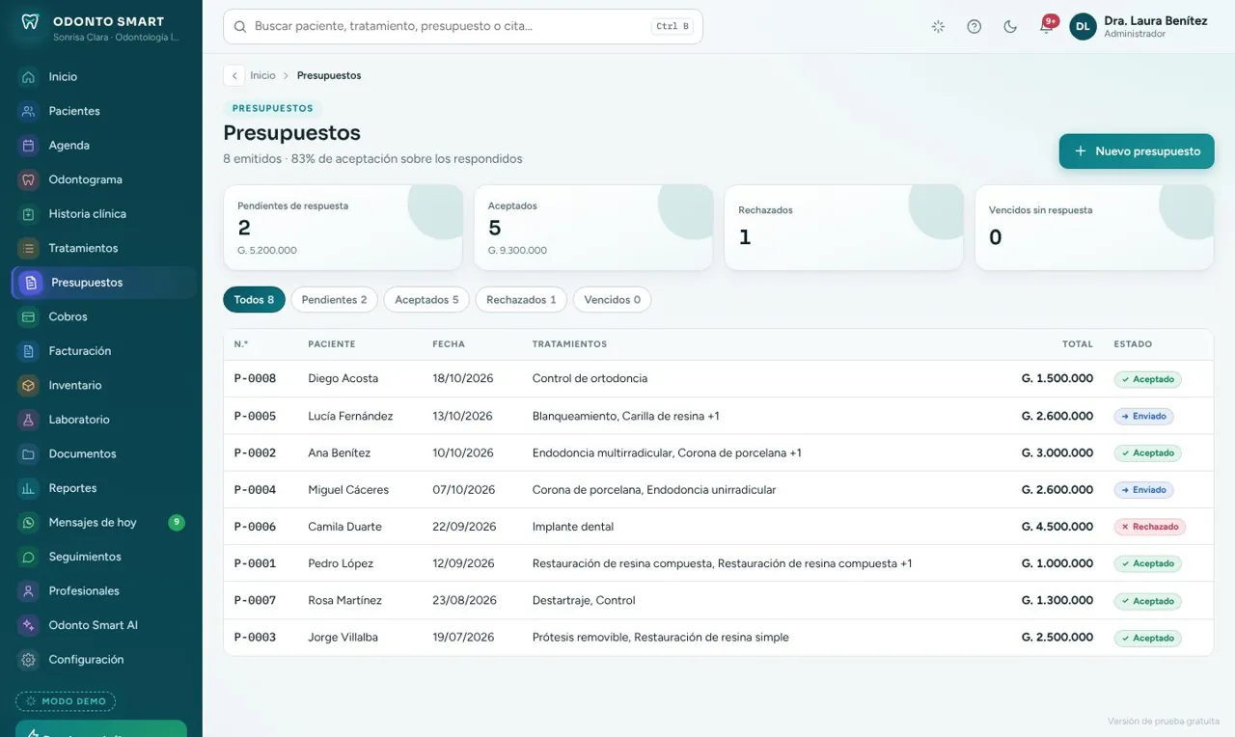Open the Seguimientos sidebar item
The width and height of the screenshot is (1235, 737).
[x=103, y=557]
